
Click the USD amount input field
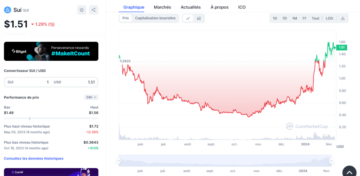point(75,82)
